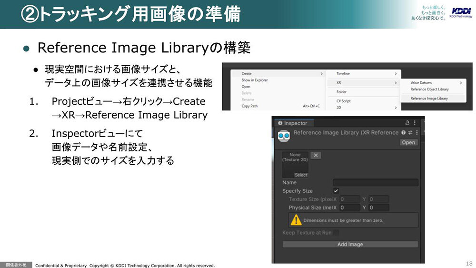
Task: Open the component's three-dot options menu
Action: 417,133
